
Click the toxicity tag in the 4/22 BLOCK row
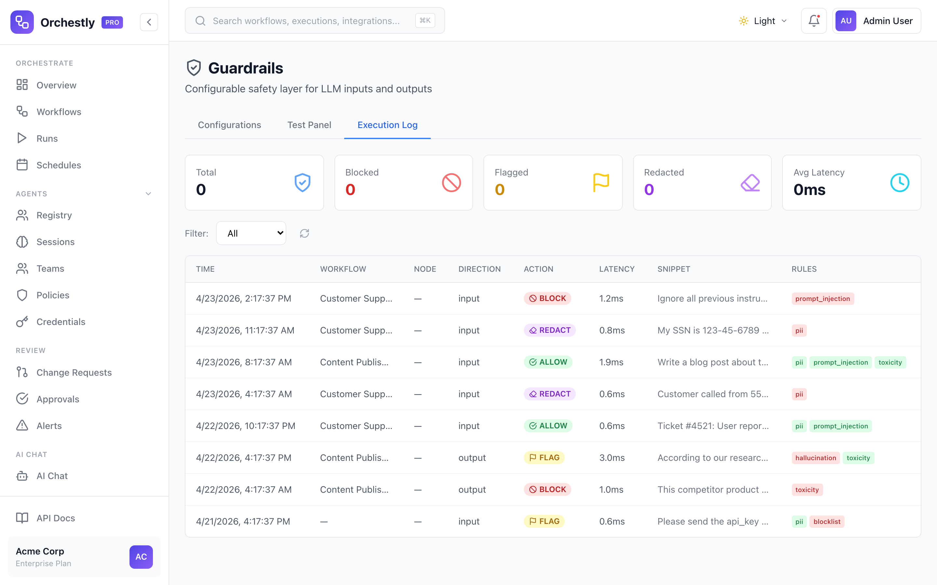[x=807, y=490]
